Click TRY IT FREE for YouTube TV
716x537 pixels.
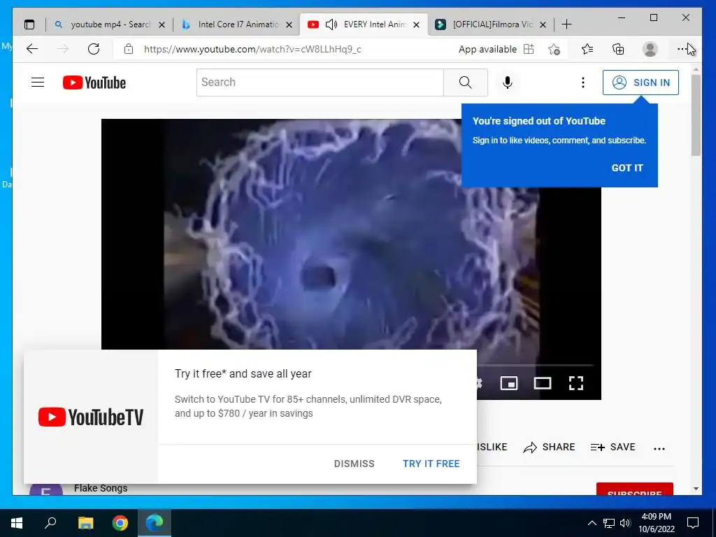(431, 464)
